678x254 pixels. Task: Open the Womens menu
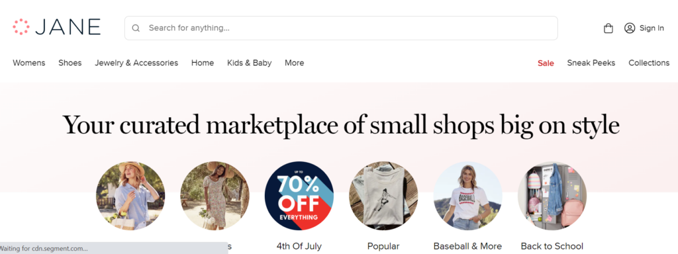click(x=29, y=63)
